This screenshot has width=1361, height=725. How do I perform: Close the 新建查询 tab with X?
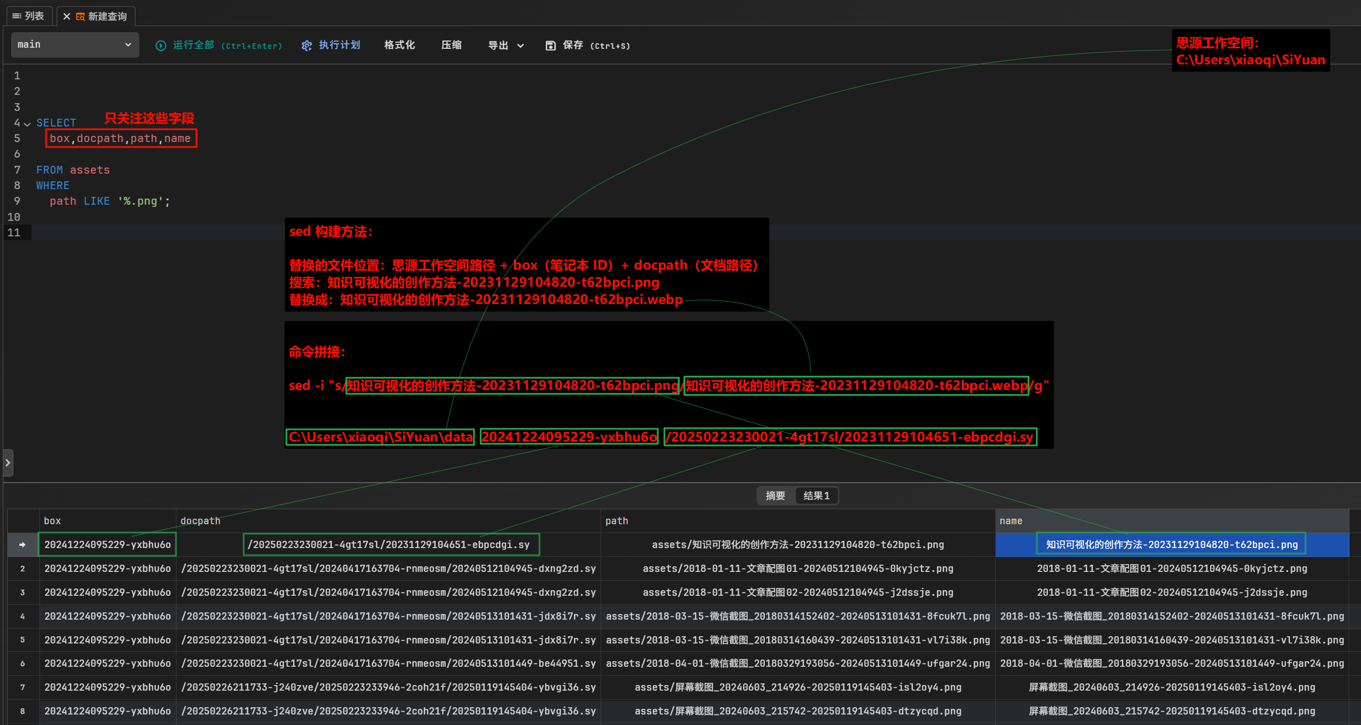click(x=67, y=17)
